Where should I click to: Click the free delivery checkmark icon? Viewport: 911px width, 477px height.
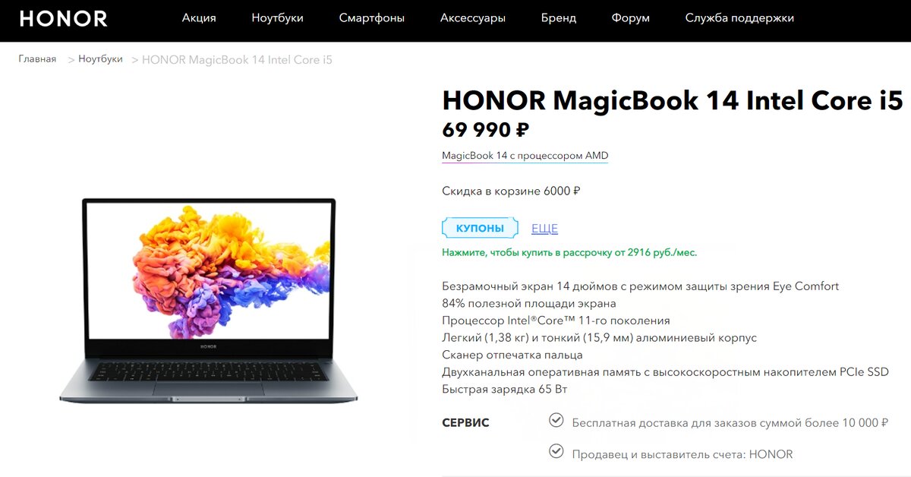(556, 420)
